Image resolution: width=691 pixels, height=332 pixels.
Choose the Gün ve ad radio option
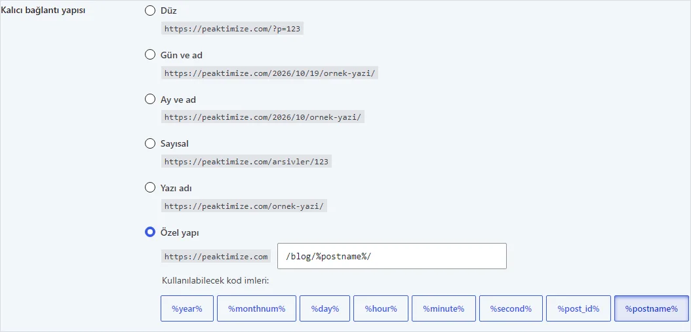pyautogui.click(x=150, y=54)
